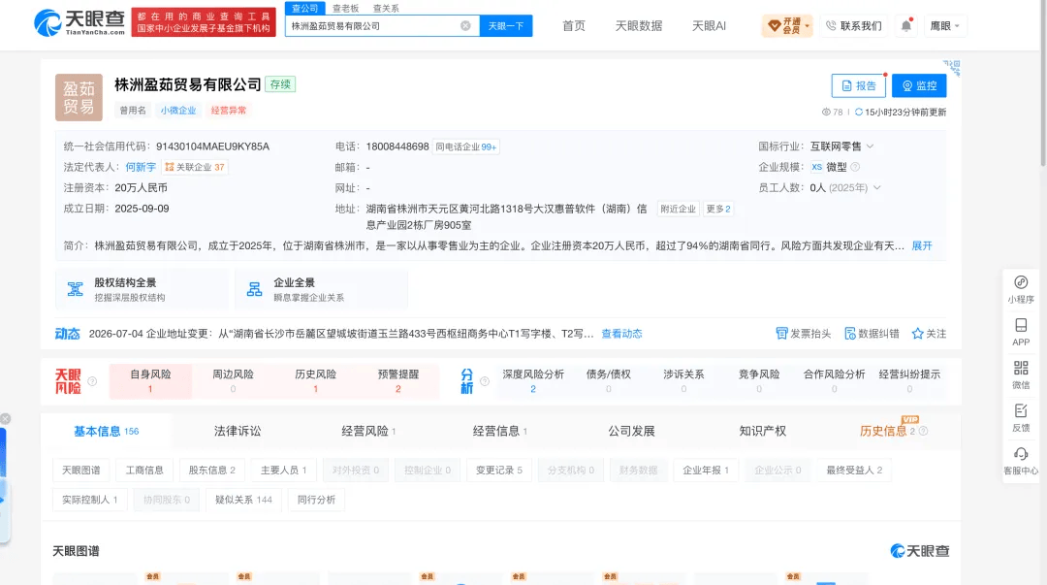The width and height of the screenshot is (1047, 585).
Task: Click the 查看动态 link
Action: 621,334
